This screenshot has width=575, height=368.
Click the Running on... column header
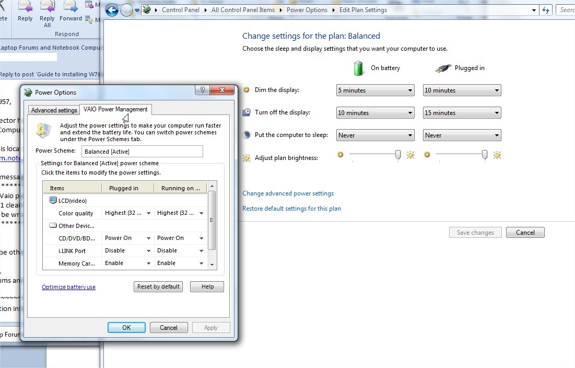[x=180, y=188]
